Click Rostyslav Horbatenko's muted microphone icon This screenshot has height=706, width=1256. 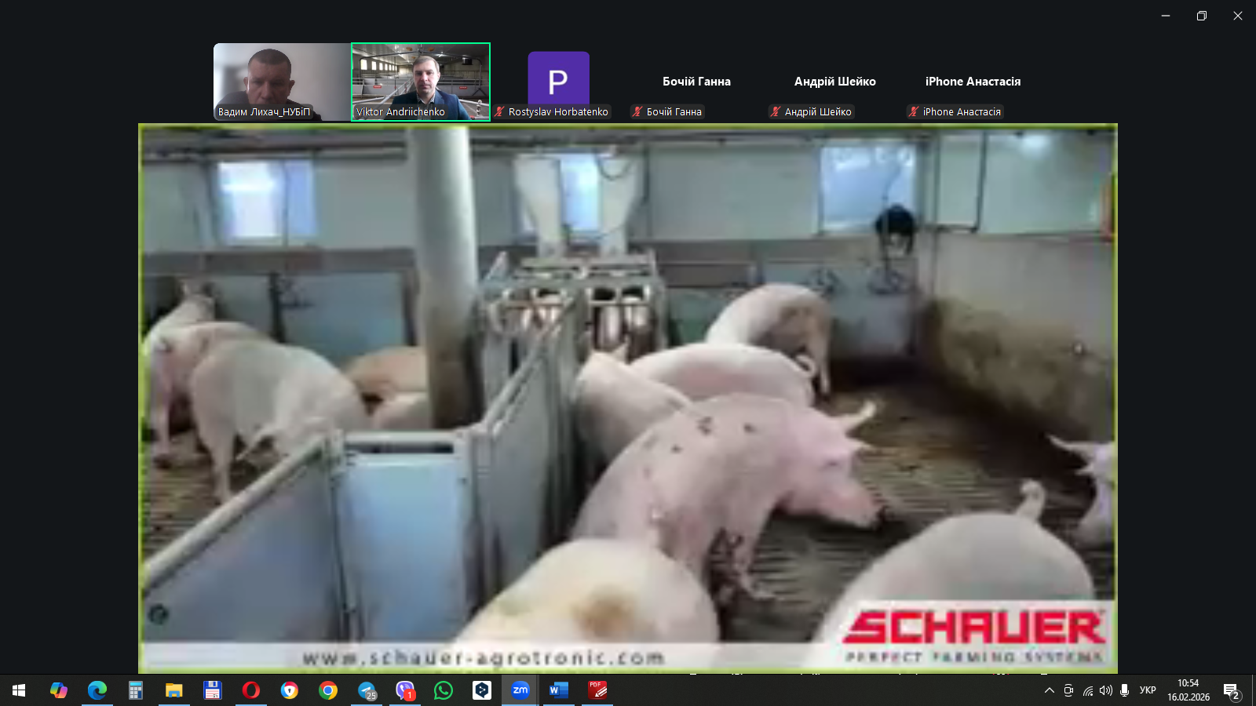499,112
